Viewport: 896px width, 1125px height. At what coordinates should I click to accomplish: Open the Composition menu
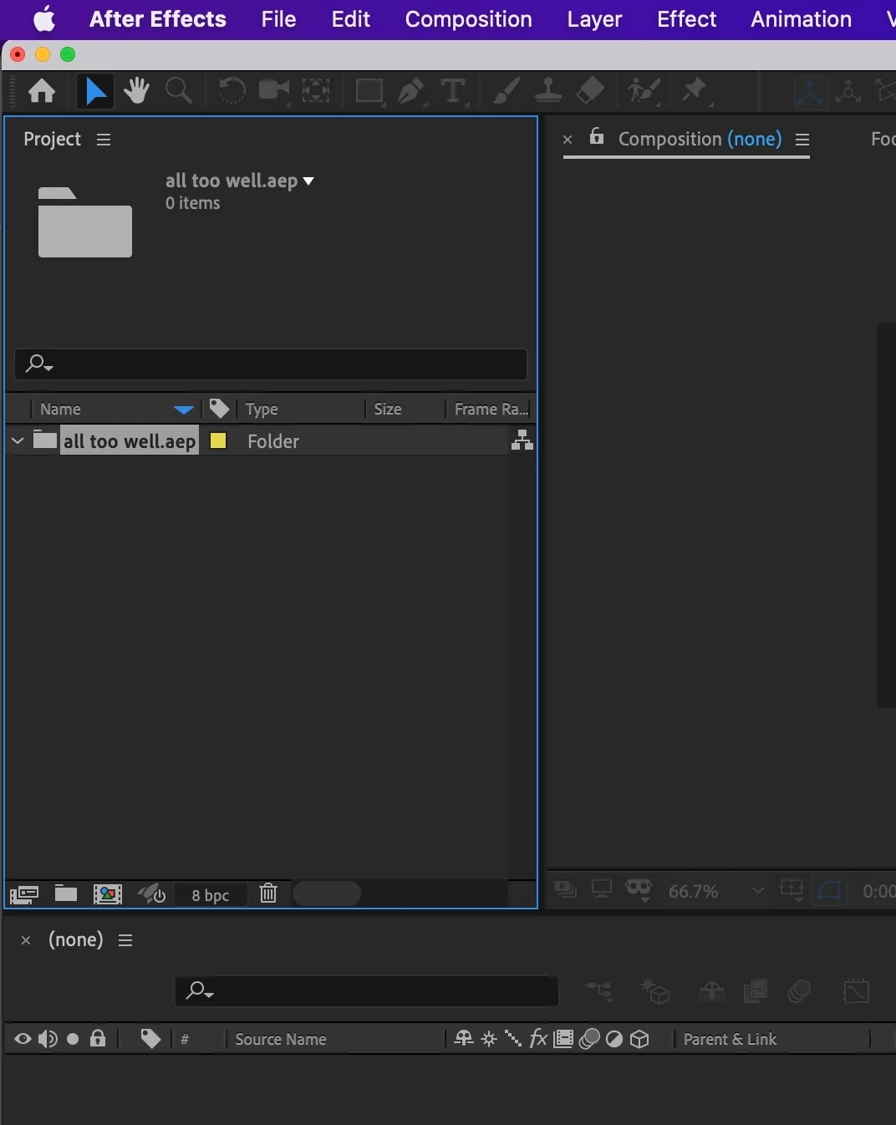tap(468, 19)
